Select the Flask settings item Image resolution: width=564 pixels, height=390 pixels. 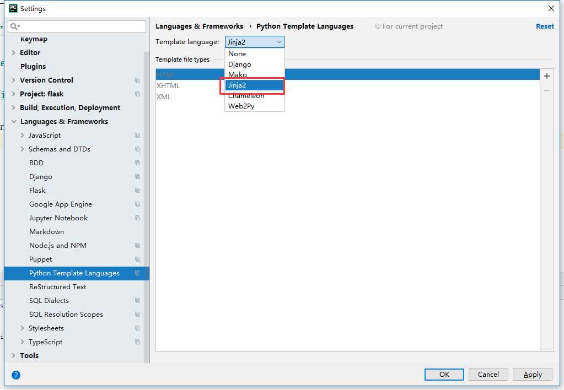tap(37, 190)
